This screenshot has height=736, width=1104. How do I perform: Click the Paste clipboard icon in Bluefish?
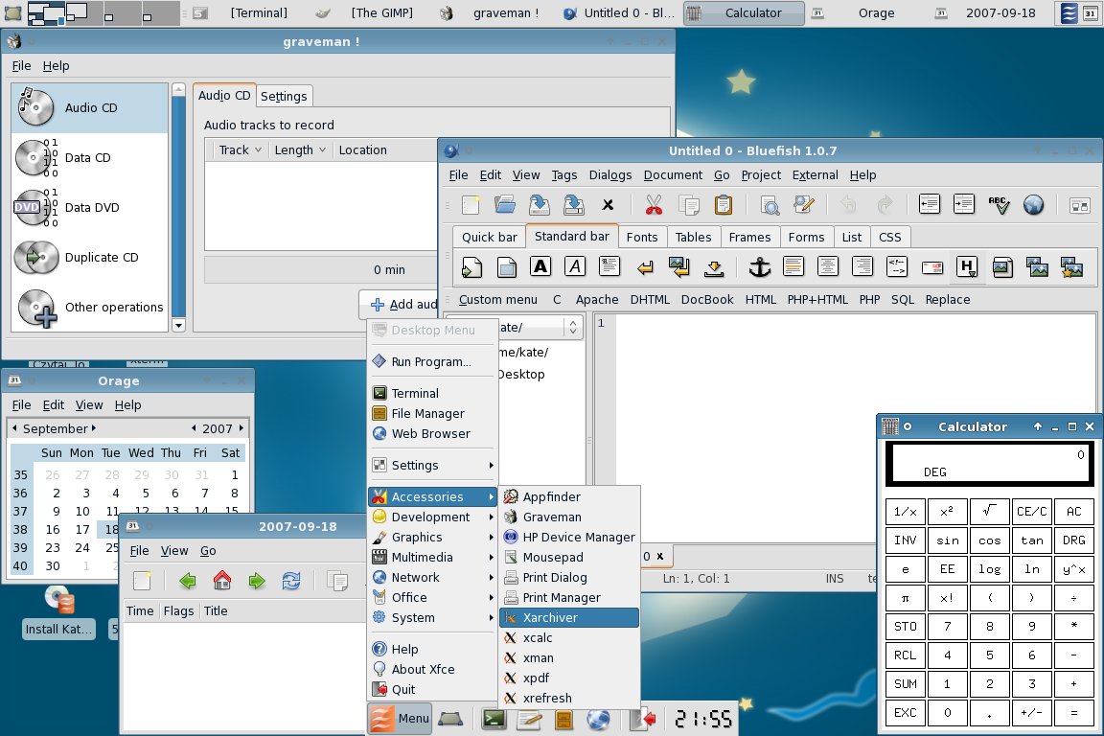tap(724, 205)
